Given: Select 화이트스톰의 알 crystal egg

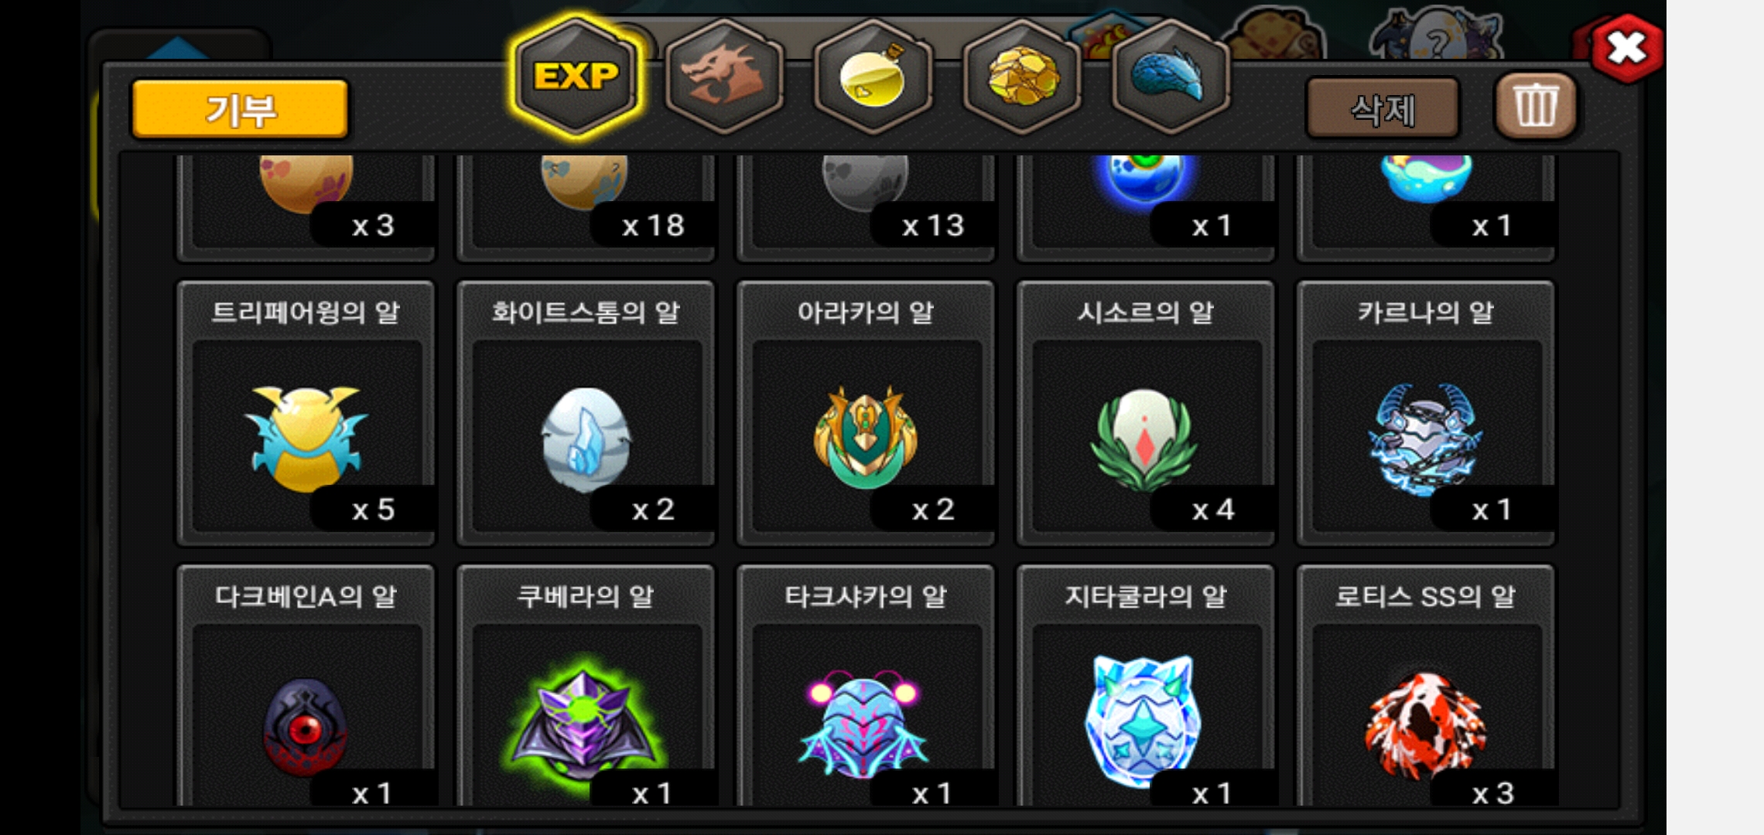Looking at the screenshot, I should coord(586,414).
